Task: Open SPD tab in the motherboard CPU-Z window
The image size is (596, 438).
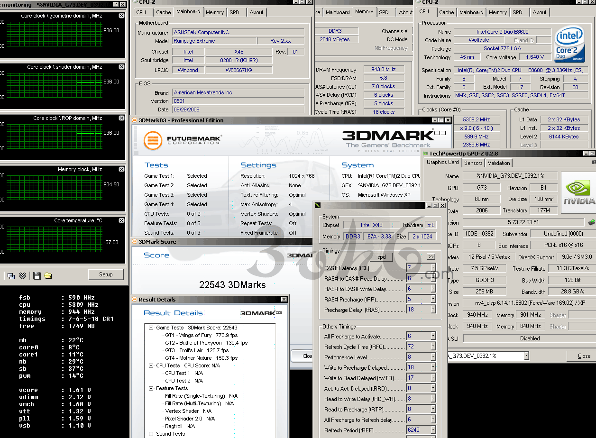Action: (234, 12)
